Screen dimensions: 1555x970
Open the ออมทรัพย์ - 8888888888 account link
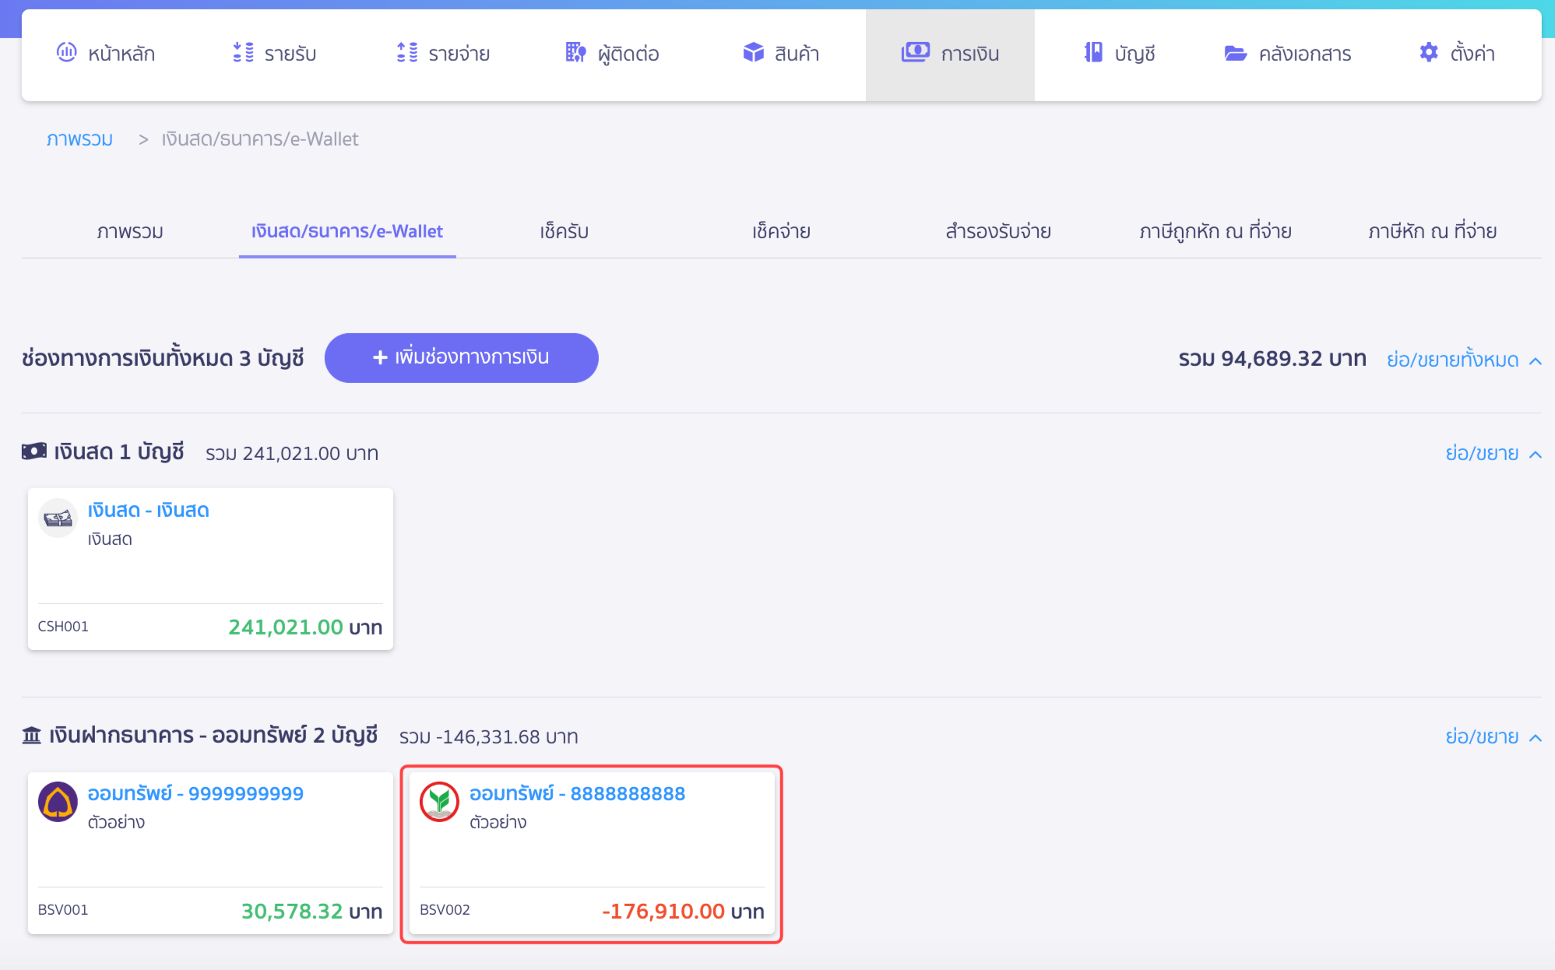tap(577, 793)
